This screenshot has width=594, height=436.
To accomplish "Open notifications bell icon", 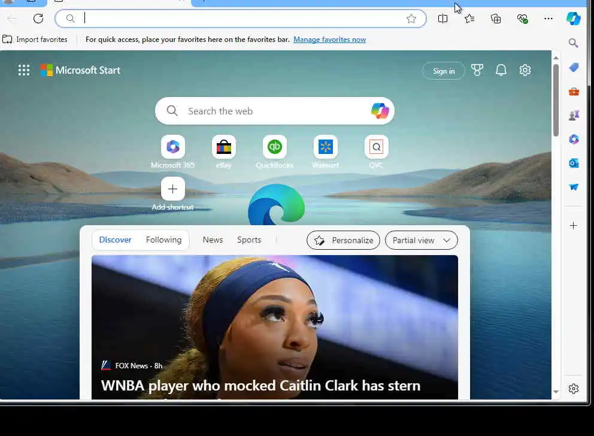I will point(501,70).
